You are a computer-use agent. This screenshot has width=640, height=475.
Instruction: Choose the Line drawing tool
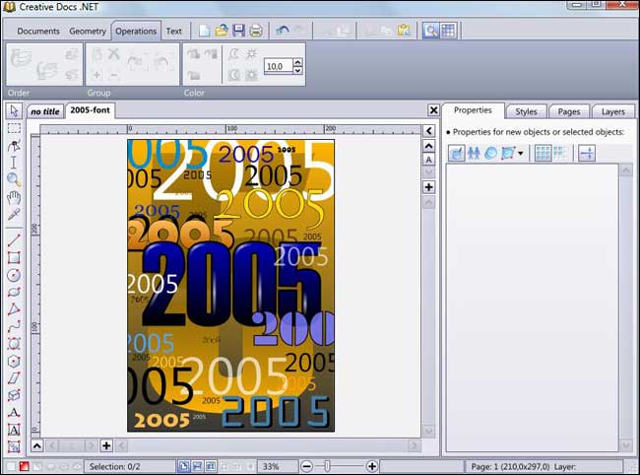pyautogui.click(x=14, y=240)
